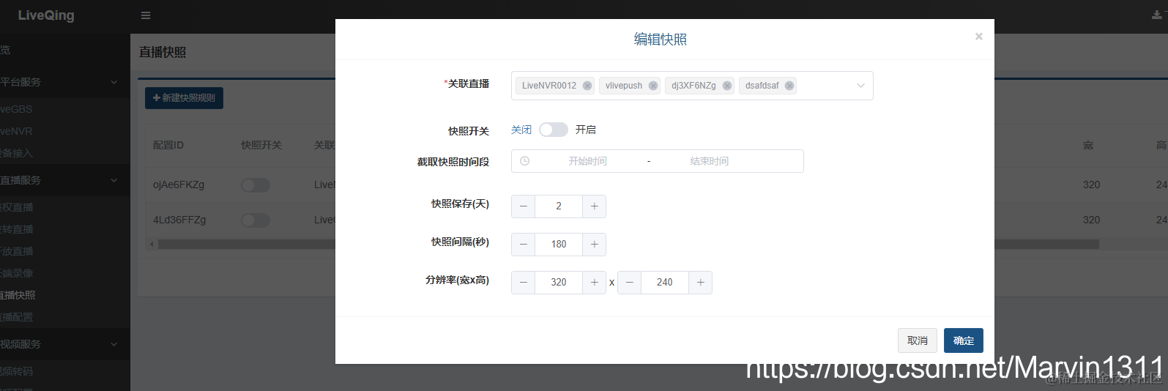Open the associated live stream dropdown
Viewport: 1168px width, 391px height.
pos(860,86)
